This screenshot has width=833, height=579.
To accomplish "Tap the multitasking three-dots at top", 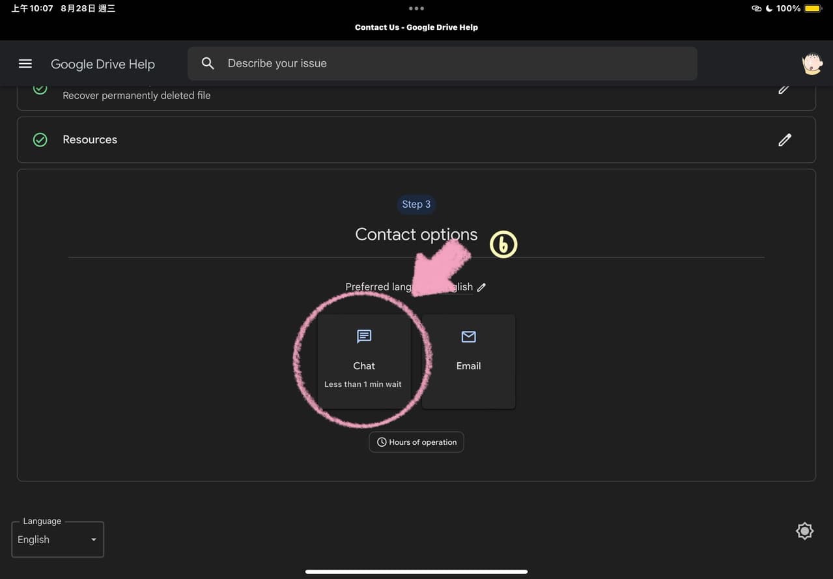I will [x=416, y=8].
